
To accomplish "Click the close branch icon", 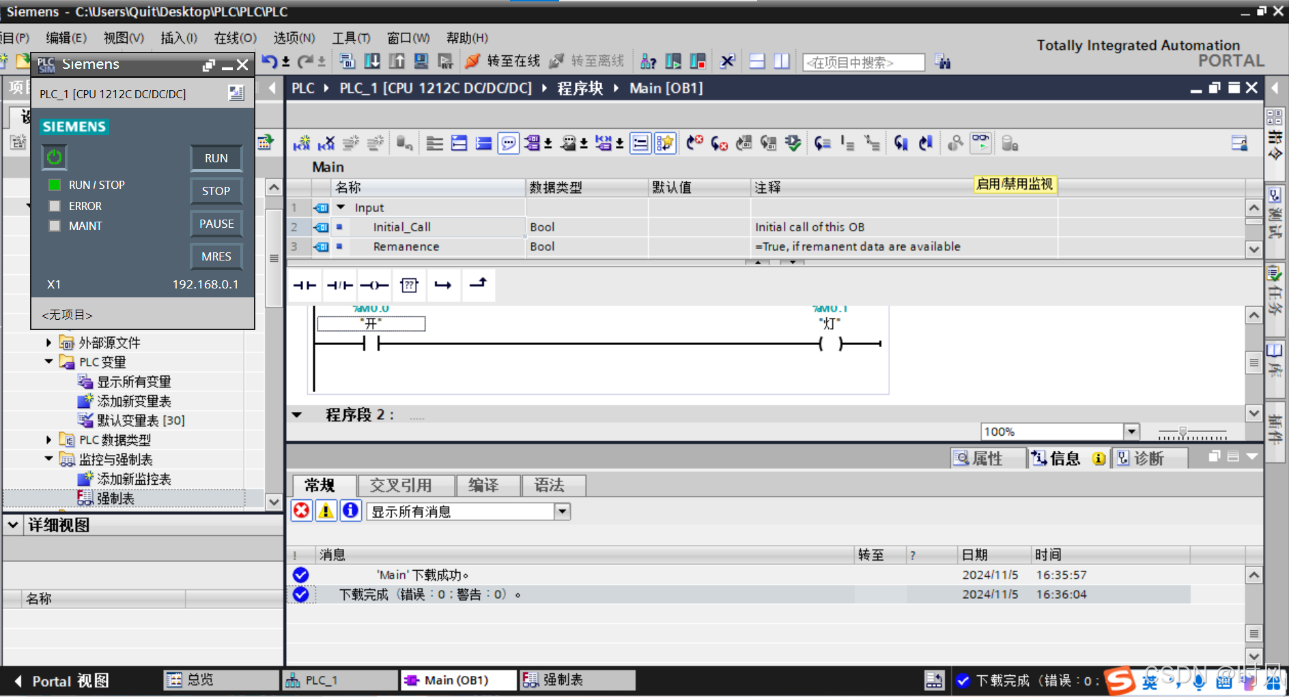I will pos(479,284).
